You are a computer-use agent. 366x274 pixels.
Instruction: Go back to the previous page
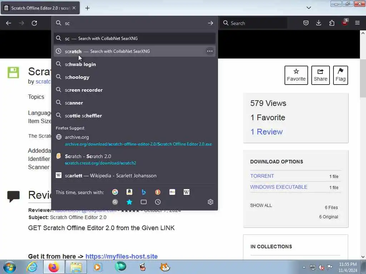click(x=9, y=23)
